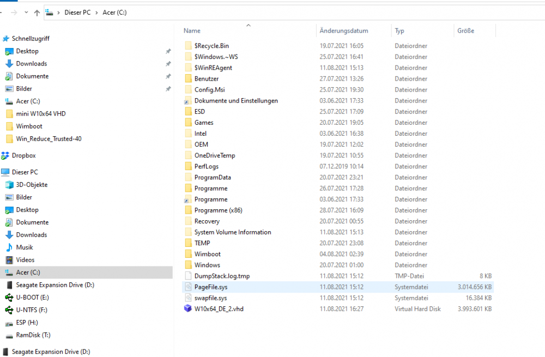Open the recent locations dropdown arrow
Image resolution: width=545 pixels, height=357 pixels.
[x=26, y=13]
